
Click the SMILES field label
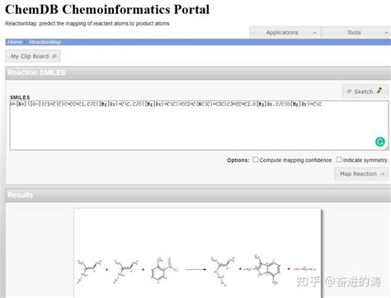point(20,97)
